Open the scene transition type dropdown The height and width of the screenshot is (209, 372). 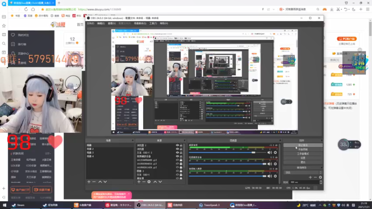[303, 172]
